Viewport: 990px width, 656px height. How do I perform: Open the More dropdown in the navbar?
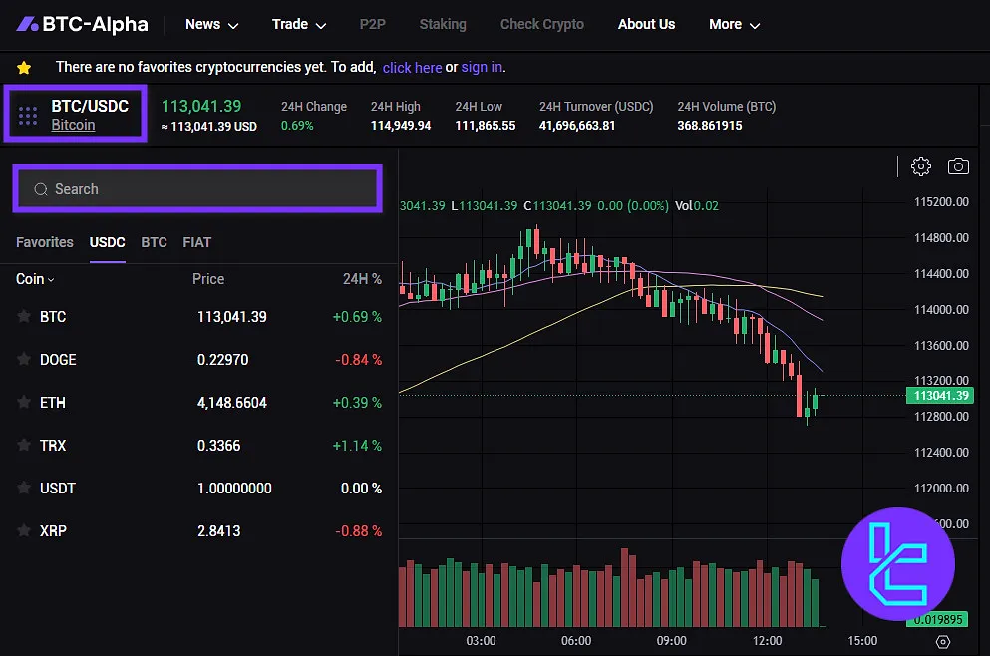(x=734, y=24)
